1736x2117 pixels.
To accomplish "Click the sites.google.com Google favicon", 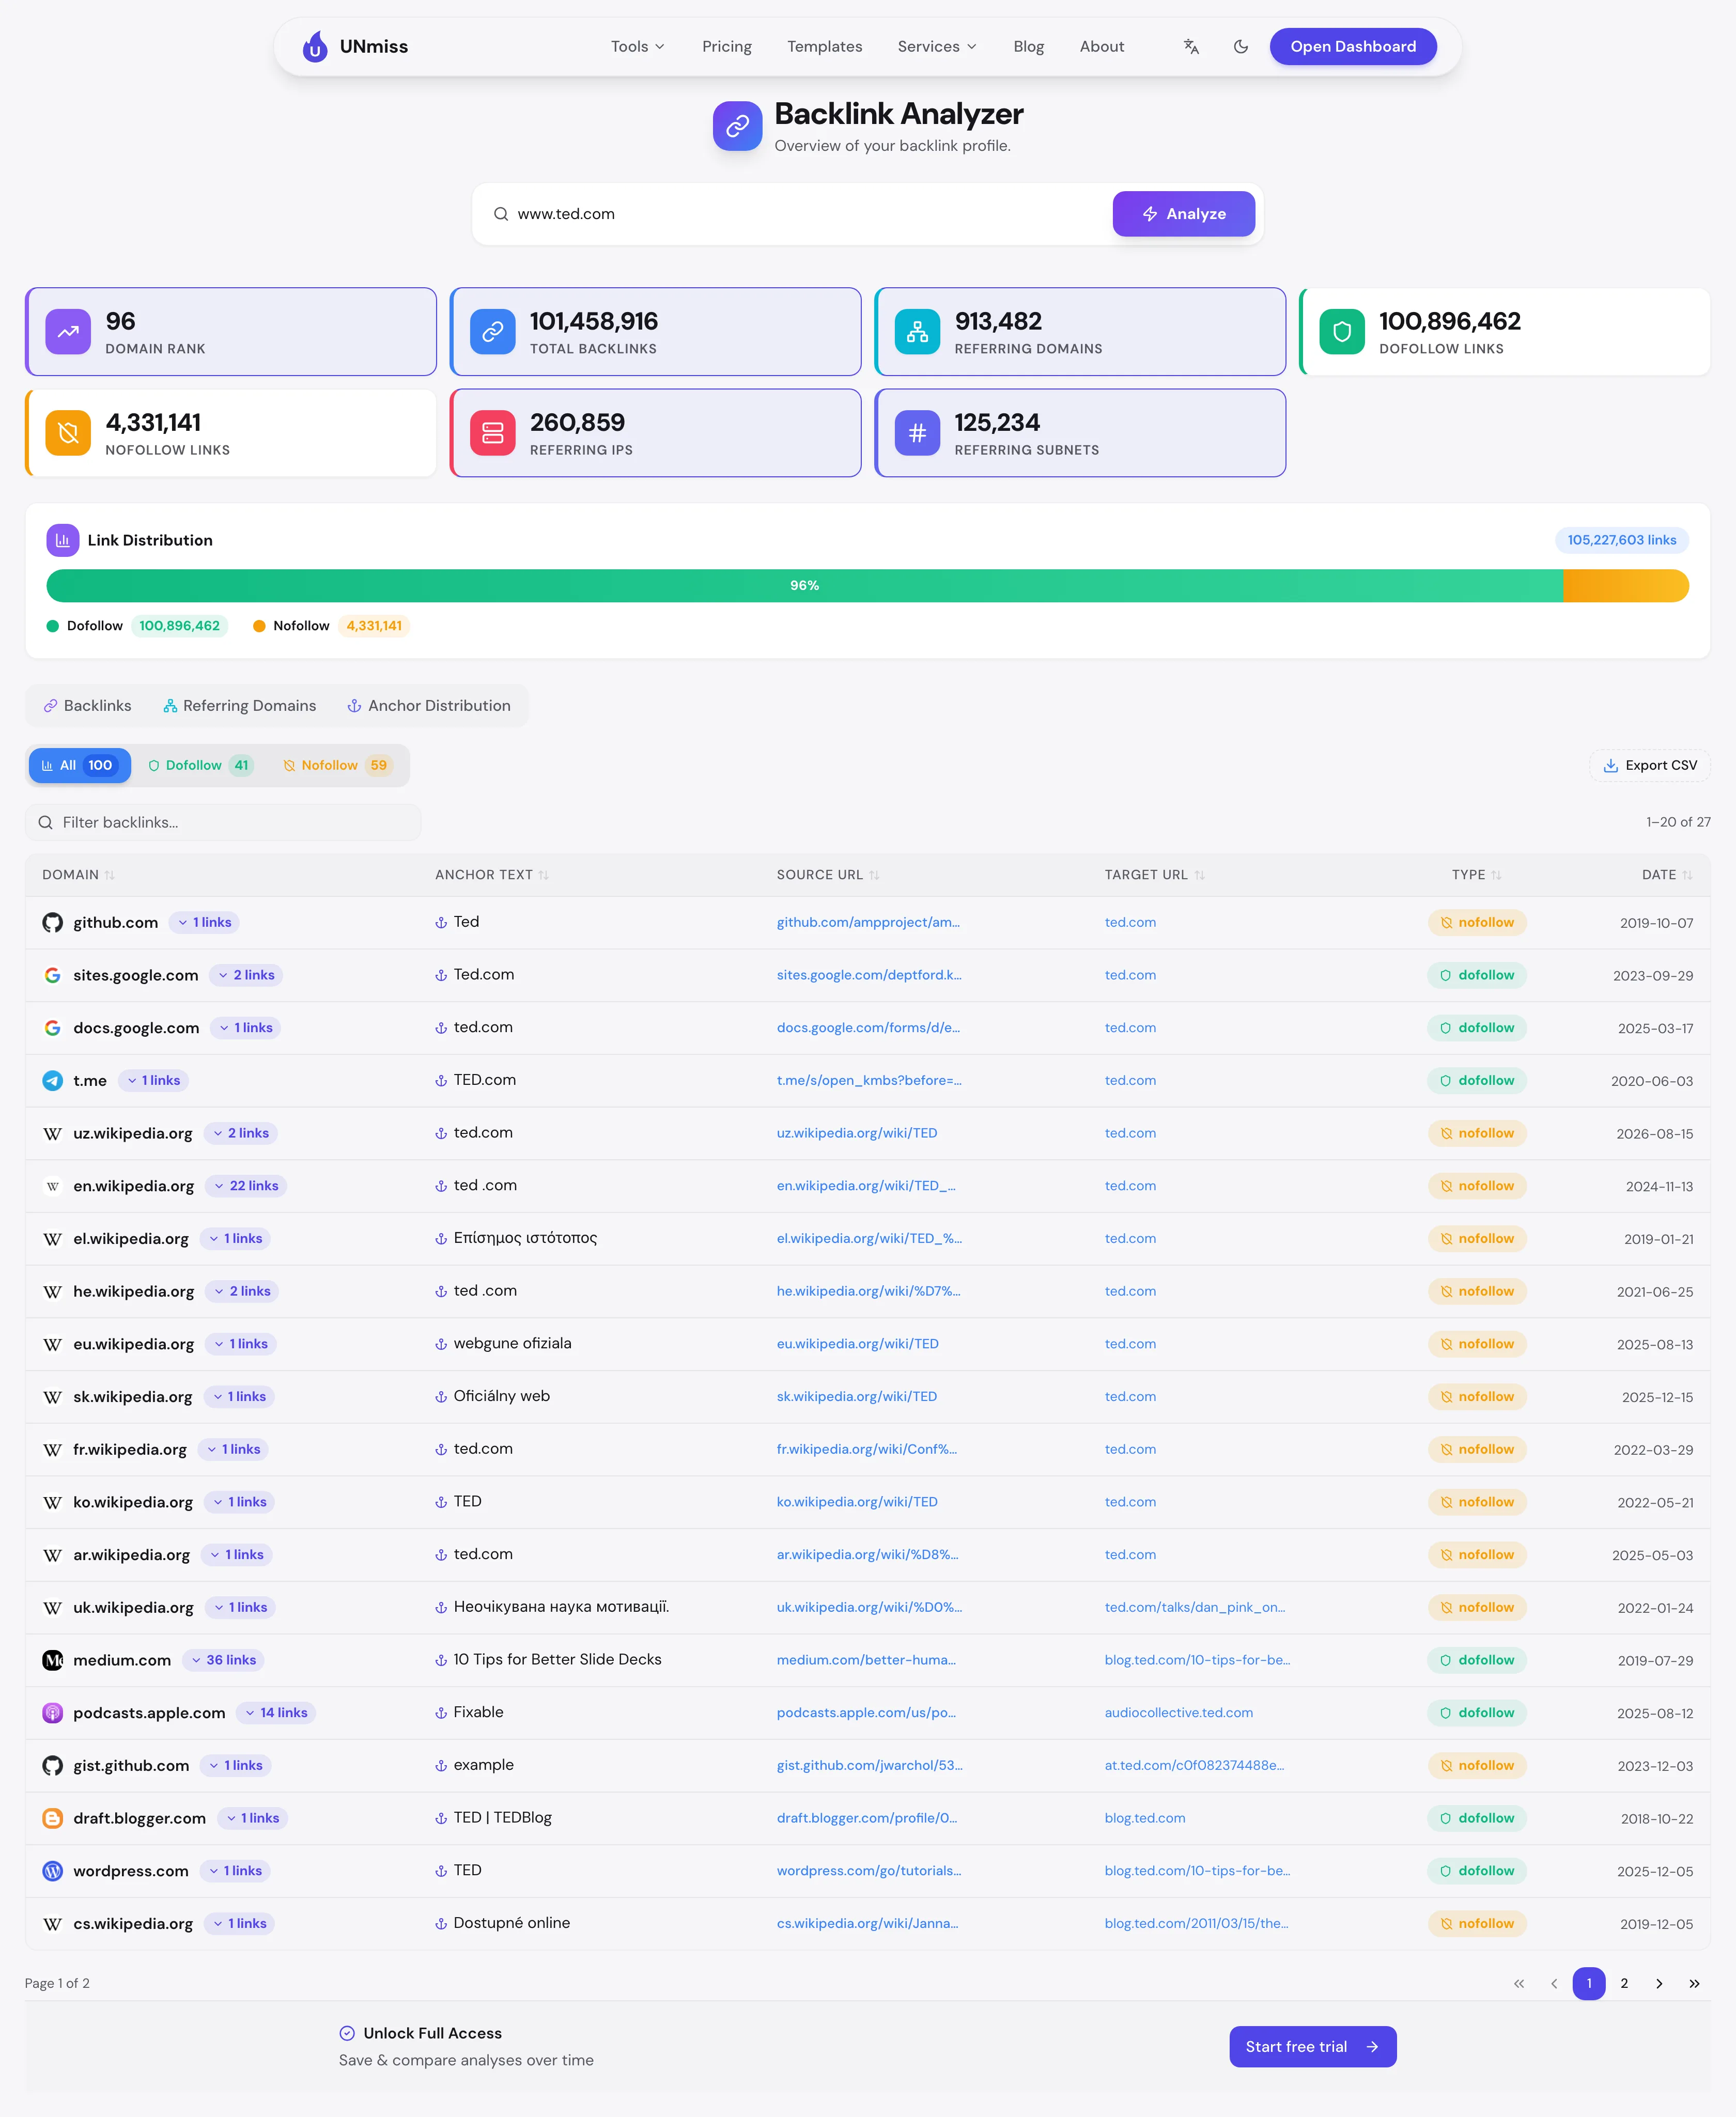I will tap(53, 975).
